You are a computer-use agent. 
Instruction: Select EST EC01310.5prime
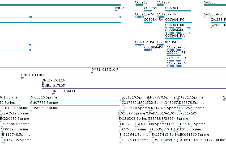click(x=135, y=97)
